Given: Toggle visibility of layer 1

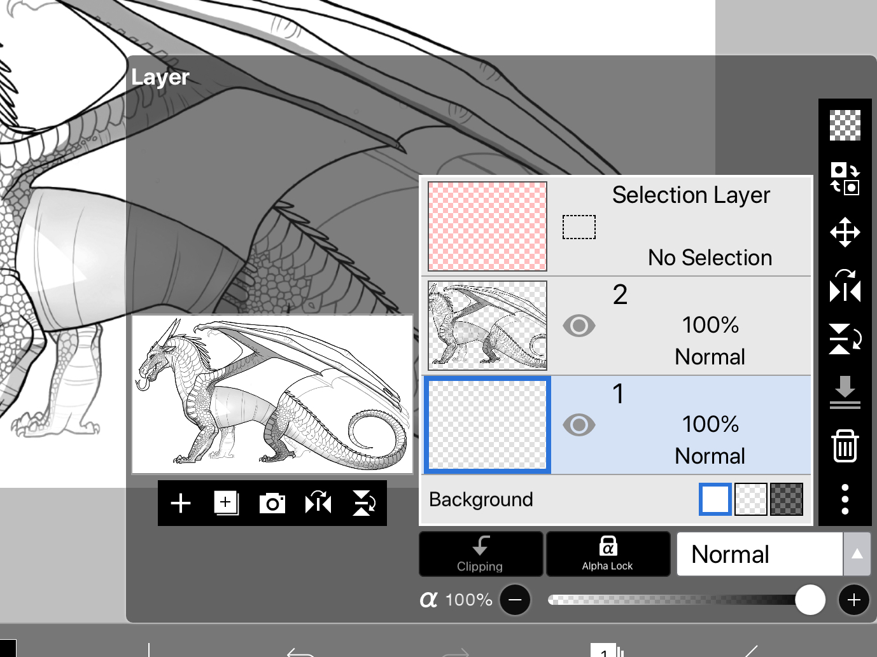Looking at the screenshot, I should (579, 425).
